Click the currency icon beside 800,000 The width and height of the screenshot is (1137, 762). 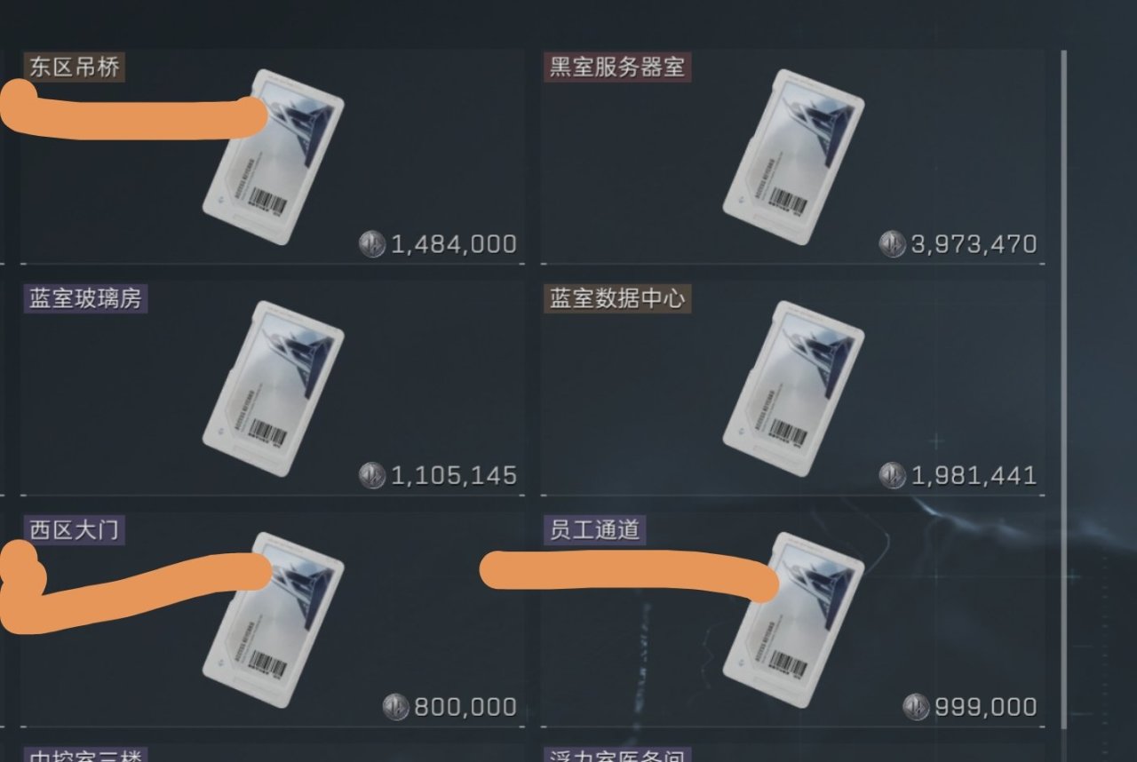click(395, 707)
